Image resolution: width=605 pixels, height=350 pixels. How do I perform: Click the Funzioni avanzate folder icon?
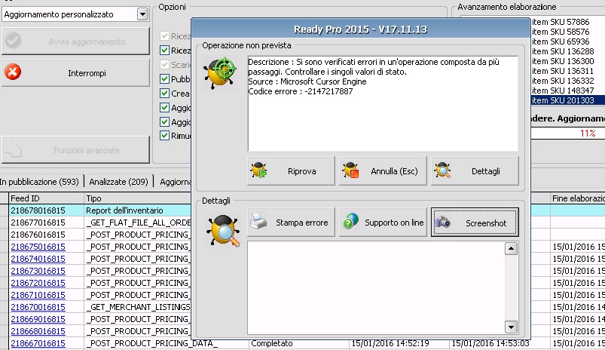pyautogui.click(x=14, y=149)
